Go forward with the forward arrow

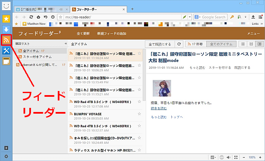(x=24, y=17)
